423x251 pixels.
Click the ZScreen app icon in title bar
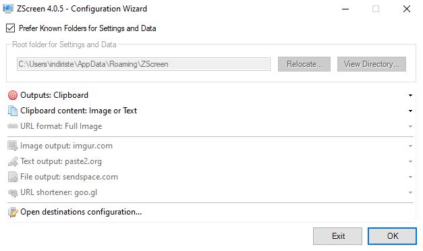(x=8, y=9)
